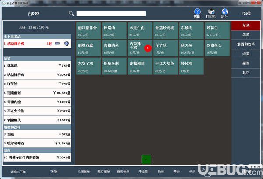Add the 冰糖湘莲 dish tile
This screenshot has height=179, width=263.
tap(140, 66)
